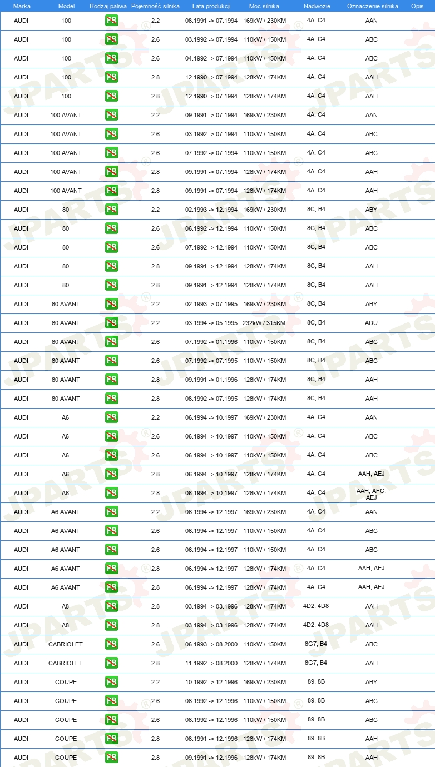Select the A6 AVANT model cell in the 2.2 row
This screenshot has height=767, width=435.
66,512
